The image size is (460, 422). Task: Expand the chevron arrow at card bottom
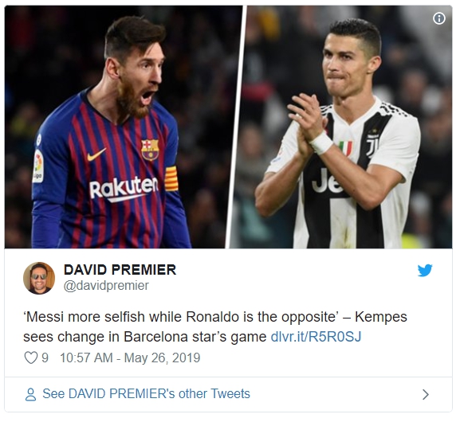click(x=426, y=394)
